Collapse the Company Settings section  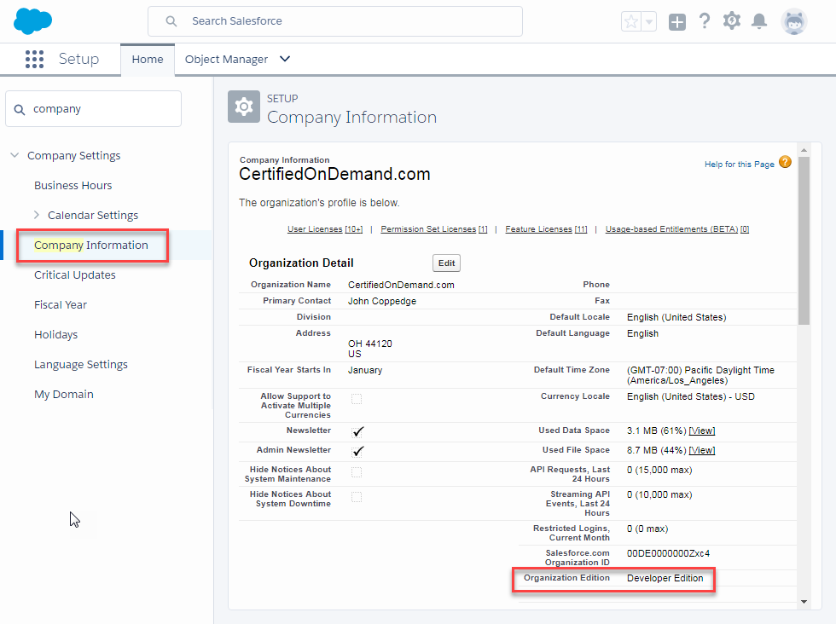tap(15, 156)
